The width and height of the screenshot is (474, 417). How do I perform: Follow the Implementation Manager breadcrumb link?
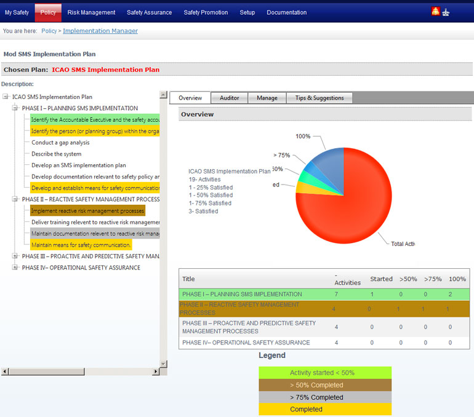tap(100, 31)
